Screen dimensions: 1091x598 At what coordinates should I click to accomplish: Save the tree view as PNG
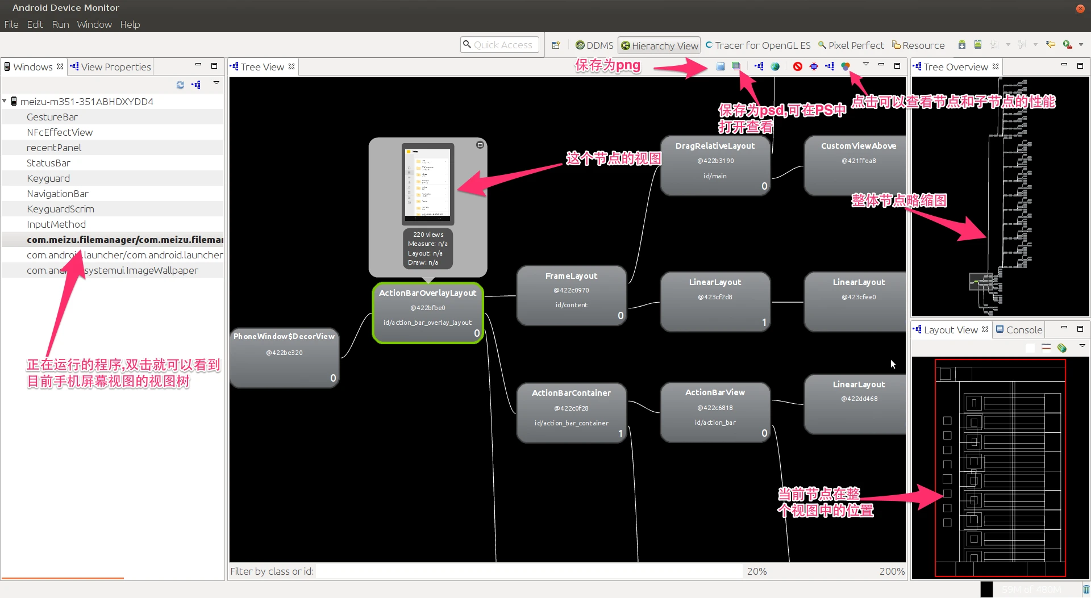(721, 66)
